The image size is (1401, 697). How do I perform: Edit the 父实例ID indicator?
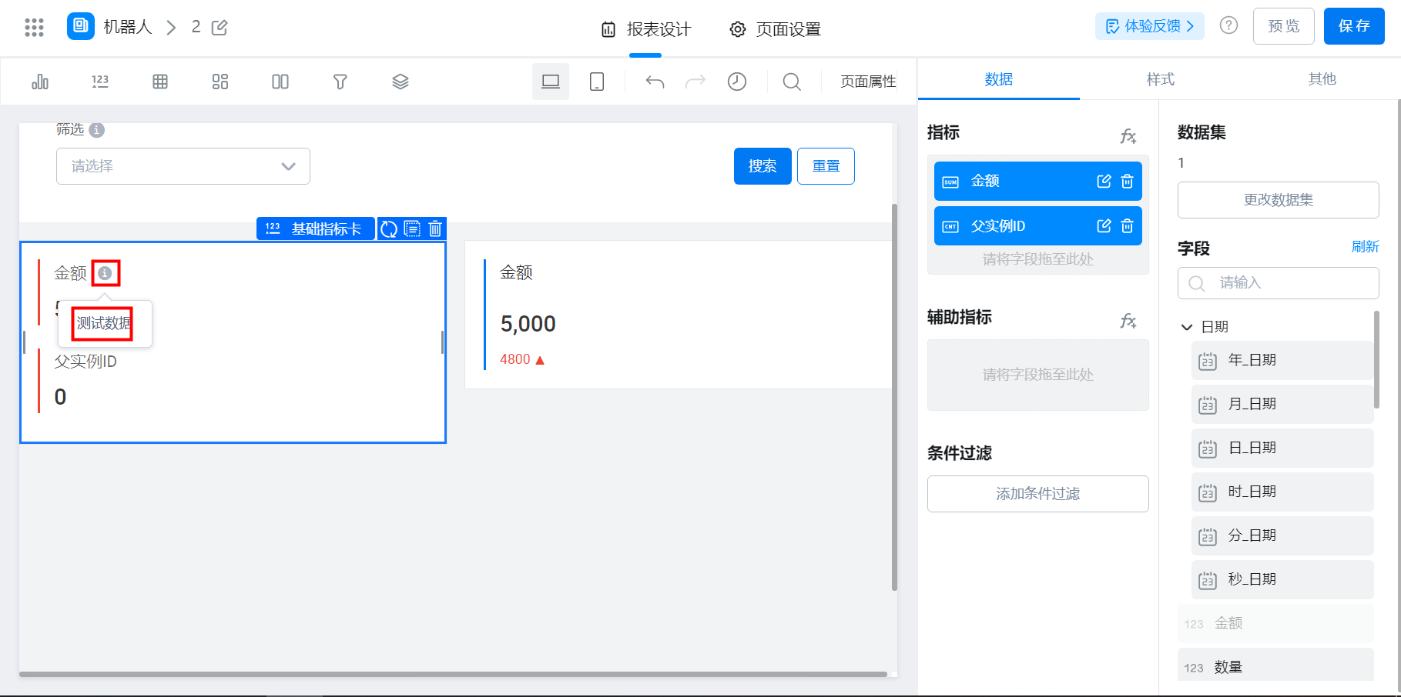click(x=1104, y=226)
